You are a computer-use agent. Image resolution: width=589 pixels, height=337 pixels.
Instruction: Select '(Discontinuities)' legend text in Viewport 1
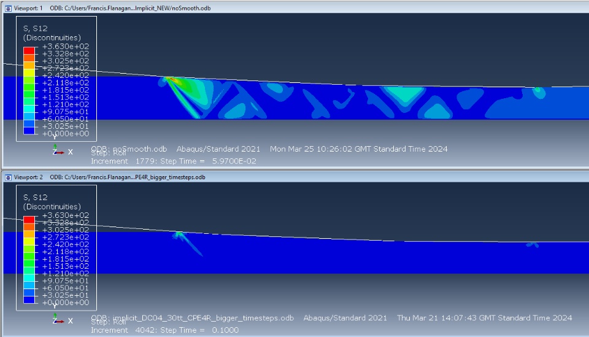click(x=52, y=37)
